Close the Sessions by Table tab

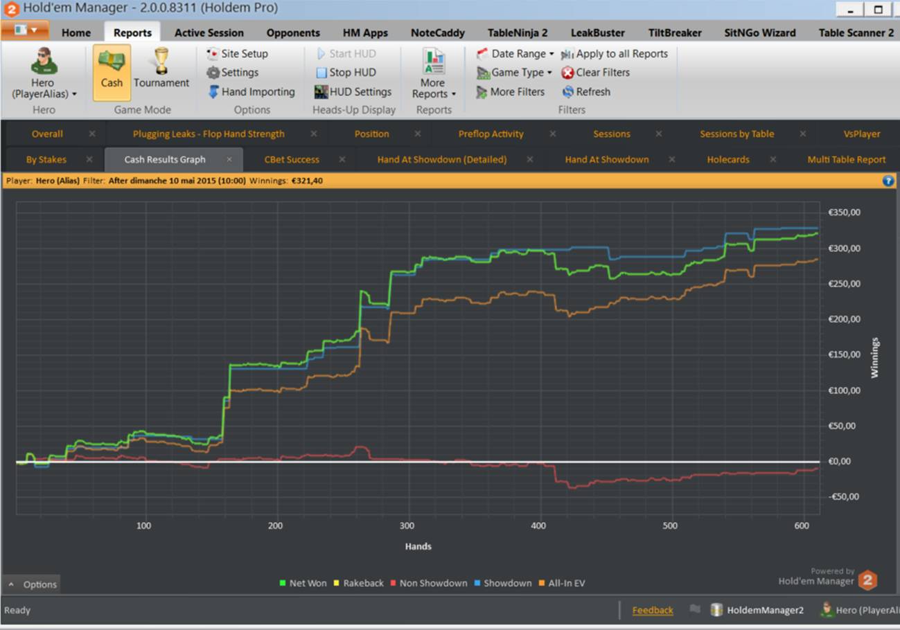click(803, 134)
